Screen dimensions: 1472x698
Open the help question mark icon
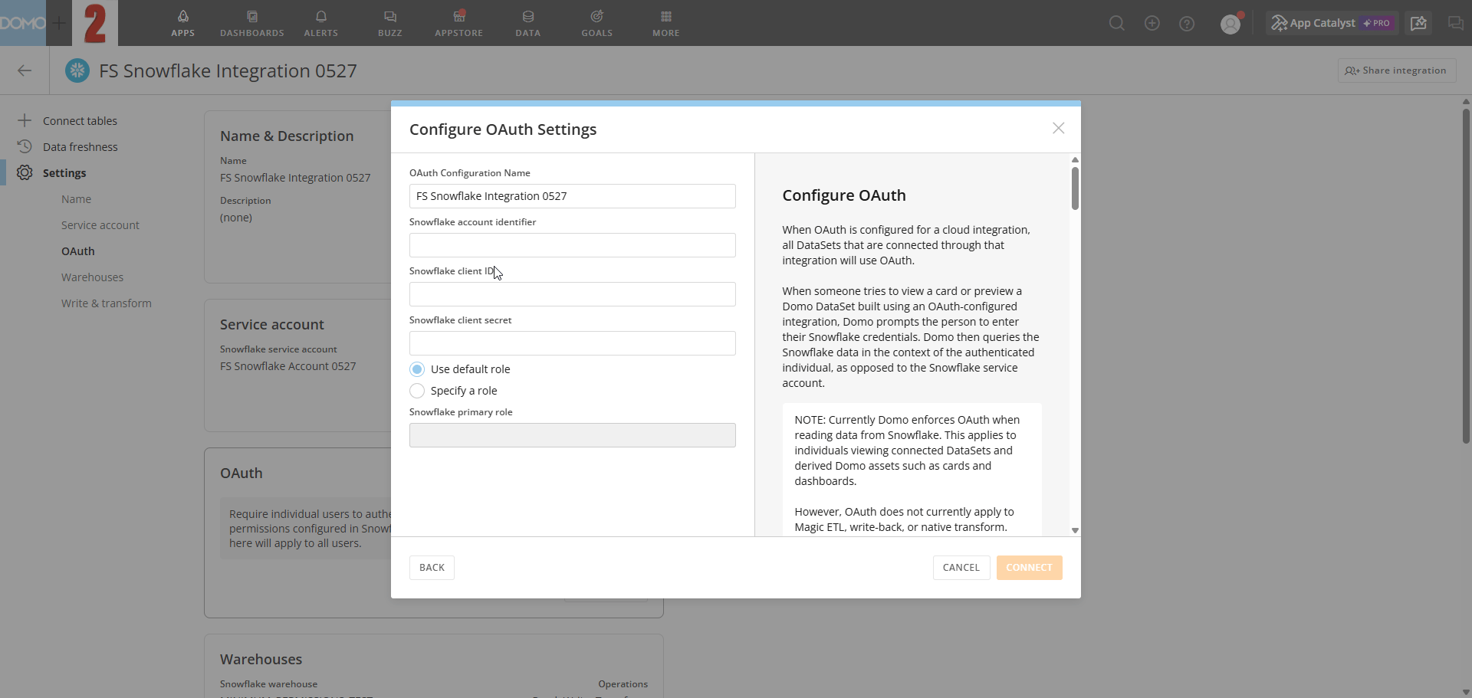coord(1187,24)
